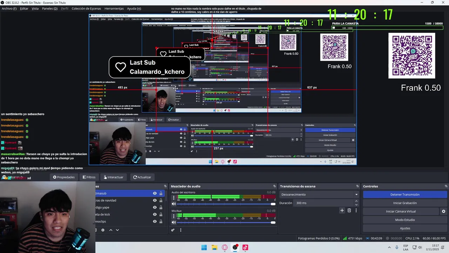Decrease Duración with down arrow

tap(356, 205)
